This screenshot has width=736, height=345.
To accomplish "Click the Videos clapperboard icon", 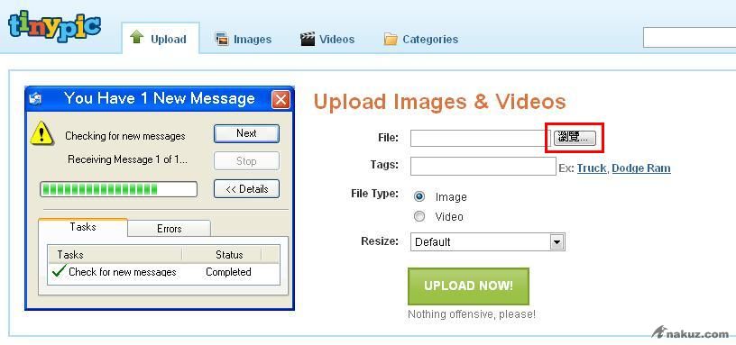I will [308, 39].
